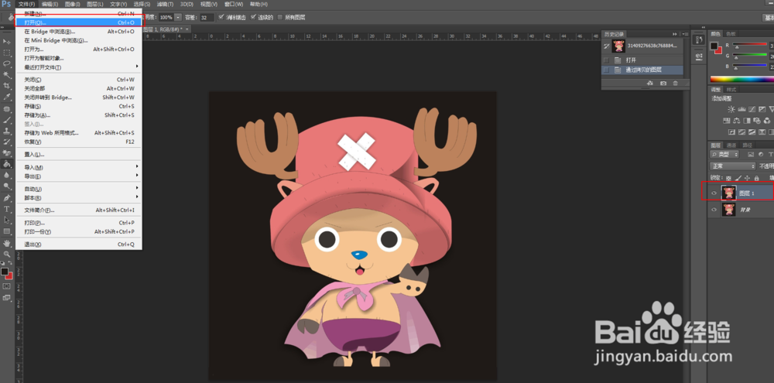
Task: Switch to the 色板 Swatches tab
Action: (x=731, y=33)
